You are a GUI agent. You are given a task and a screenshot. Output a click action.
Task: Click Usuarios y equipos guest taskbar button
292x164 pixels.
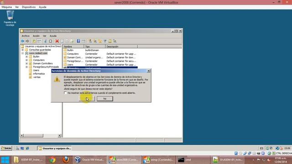[x=55, y=148]
